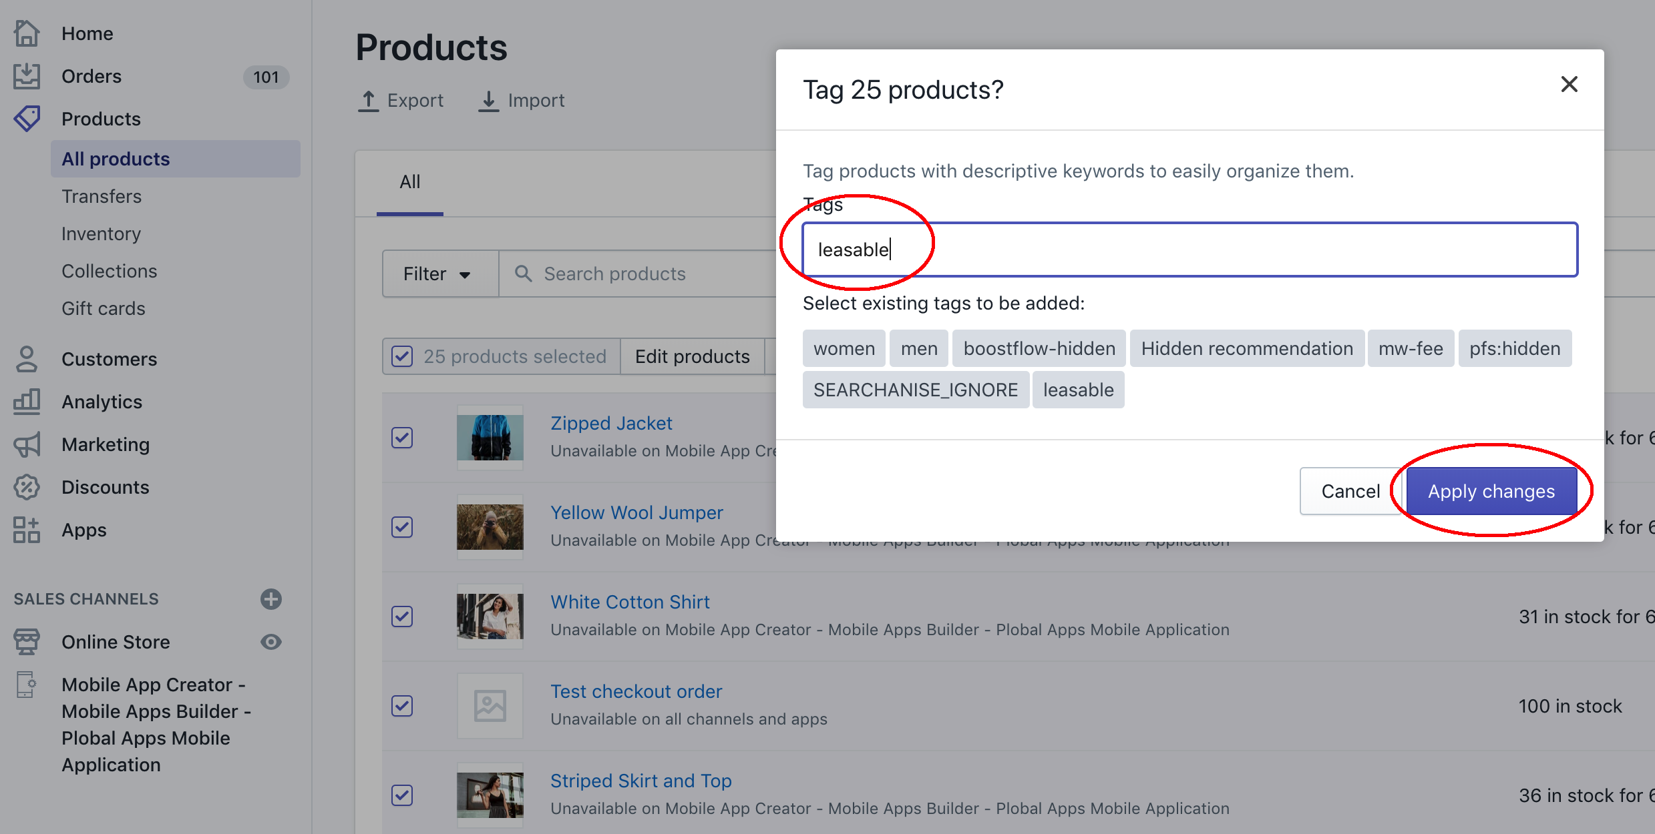Click the Customers person icon

pos(27,359)
